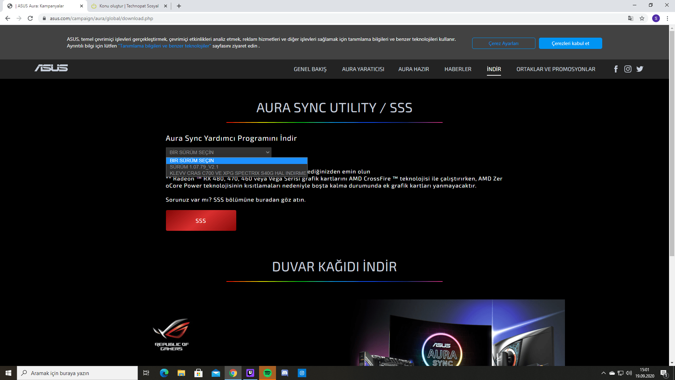The height and width of the screenshot is (380, 675).
Task: Select GENEL BAKIŞ in the navigation
Action: click(x=310, y=69)
